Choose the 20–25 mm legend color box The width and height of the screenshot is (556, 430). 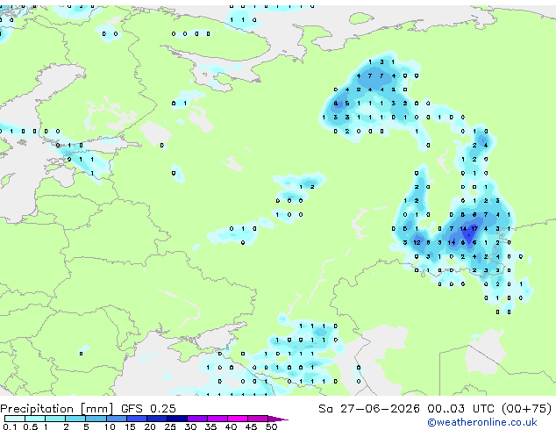[x=156, y=419]
